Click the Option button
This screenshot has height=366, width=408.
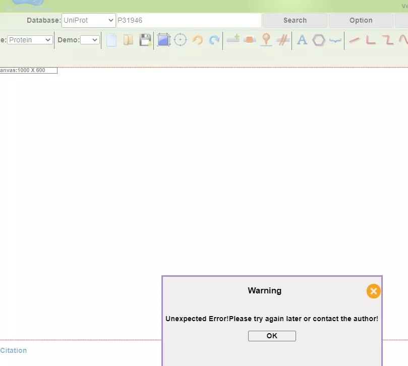coord(361,20)
